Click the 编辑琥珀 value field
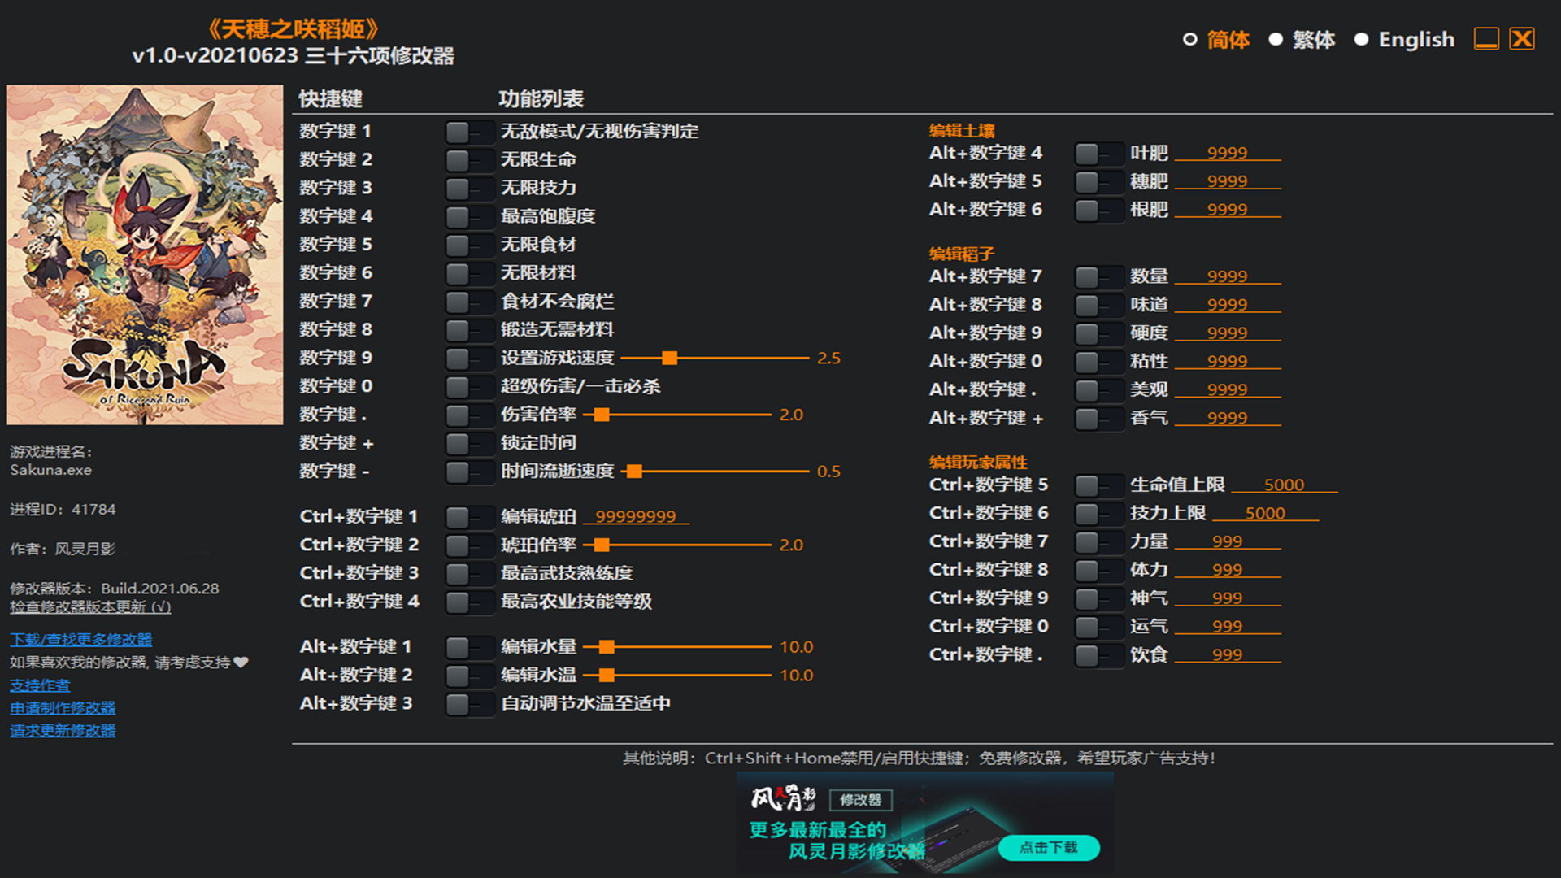Screen dimensions: 1561x878 click(636, 517)
